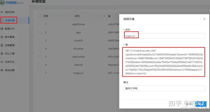Select 环境变量 in the sidebar
This screenshot has height=112, width=210.
(x=10, y=20)
